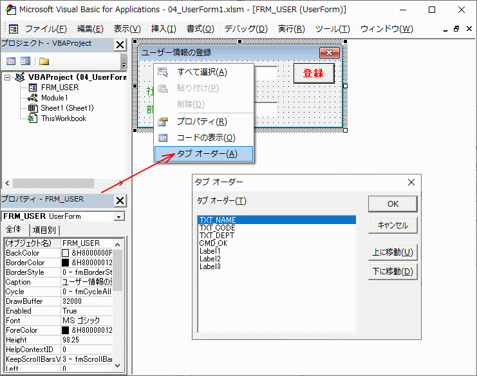Viewport: 477px width, 376px height.
Task: Choose すべて選択(A) in context menu
Action: [x=203, y=72]
